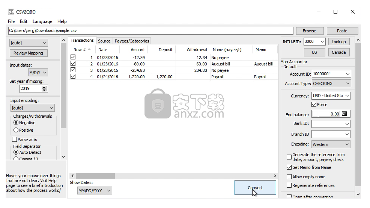The image size is (370, 208).
Task: Switch to the Source tab
Action: pos(104,41)
